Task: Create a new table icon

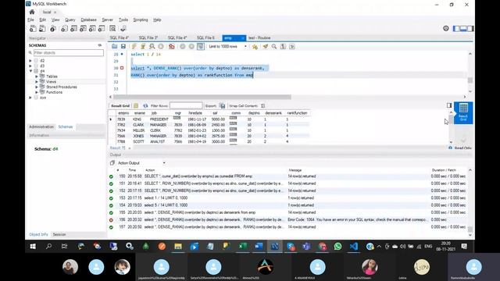Action: (x=73, y=29)
